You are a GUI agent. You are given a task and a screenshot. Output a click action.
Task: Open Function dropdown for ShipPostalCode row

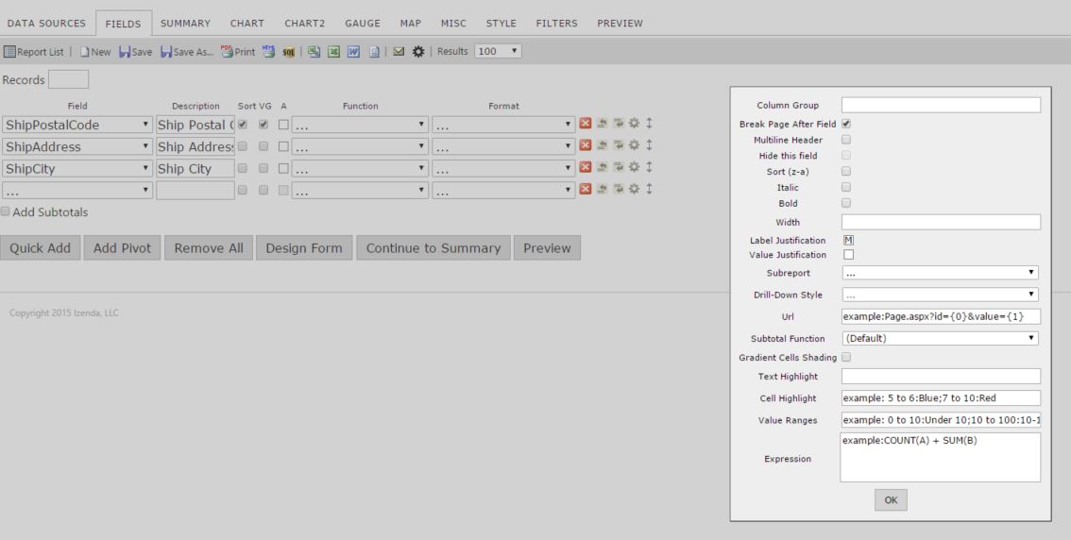pos(360,125)
